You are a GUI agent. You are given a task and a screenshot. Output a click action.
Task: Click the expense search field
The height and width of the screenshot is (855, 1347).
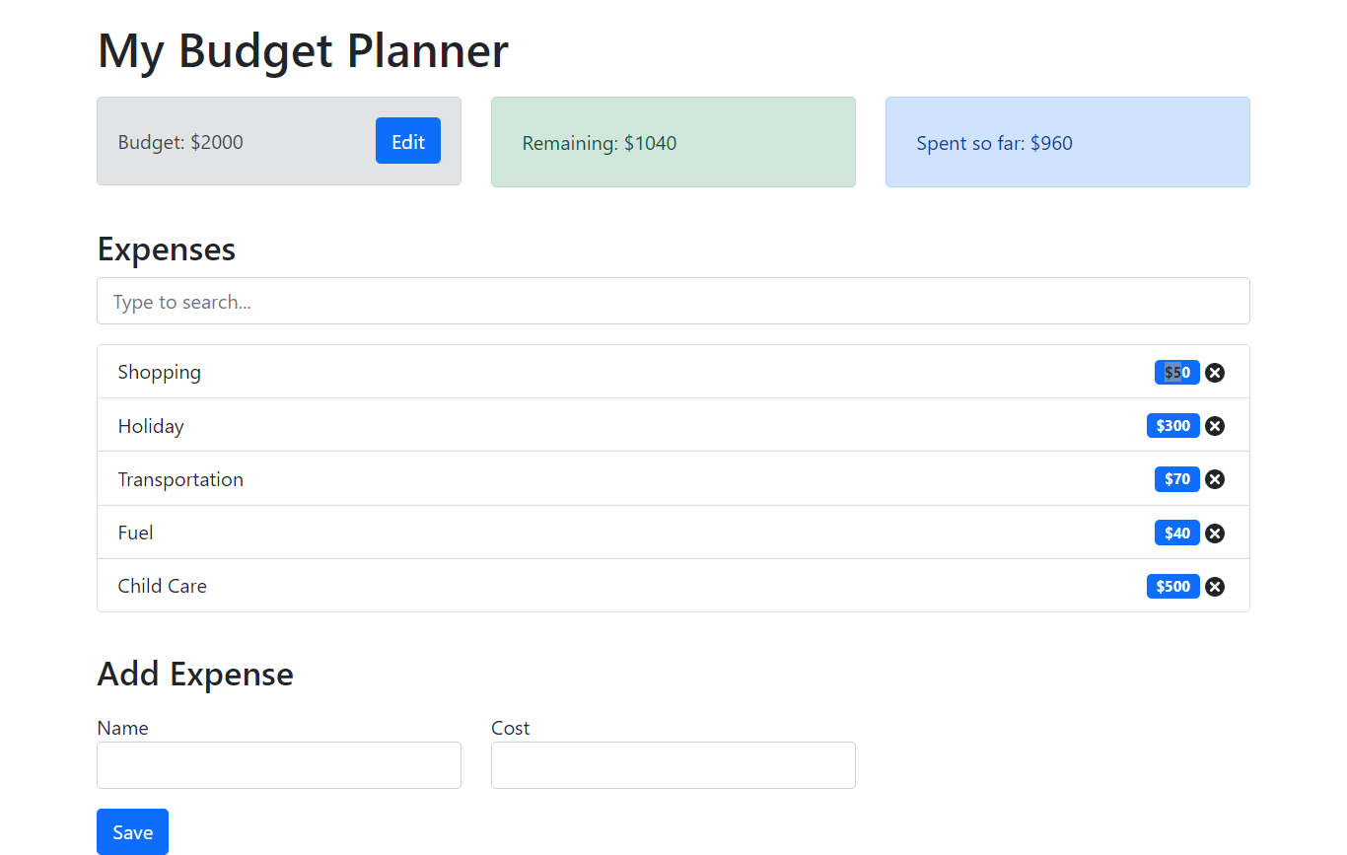click(x=673, y=301)
